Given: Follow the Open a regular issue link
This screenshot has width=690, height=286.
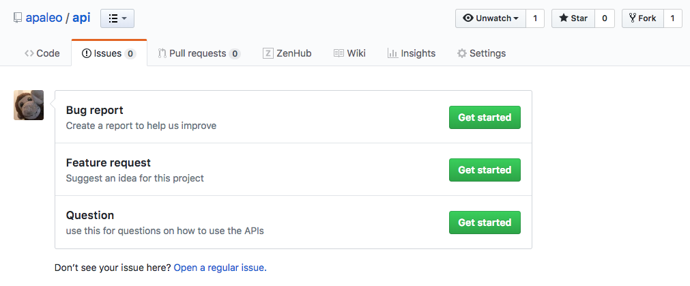Looking at the screenshot, I should [220, 268].
